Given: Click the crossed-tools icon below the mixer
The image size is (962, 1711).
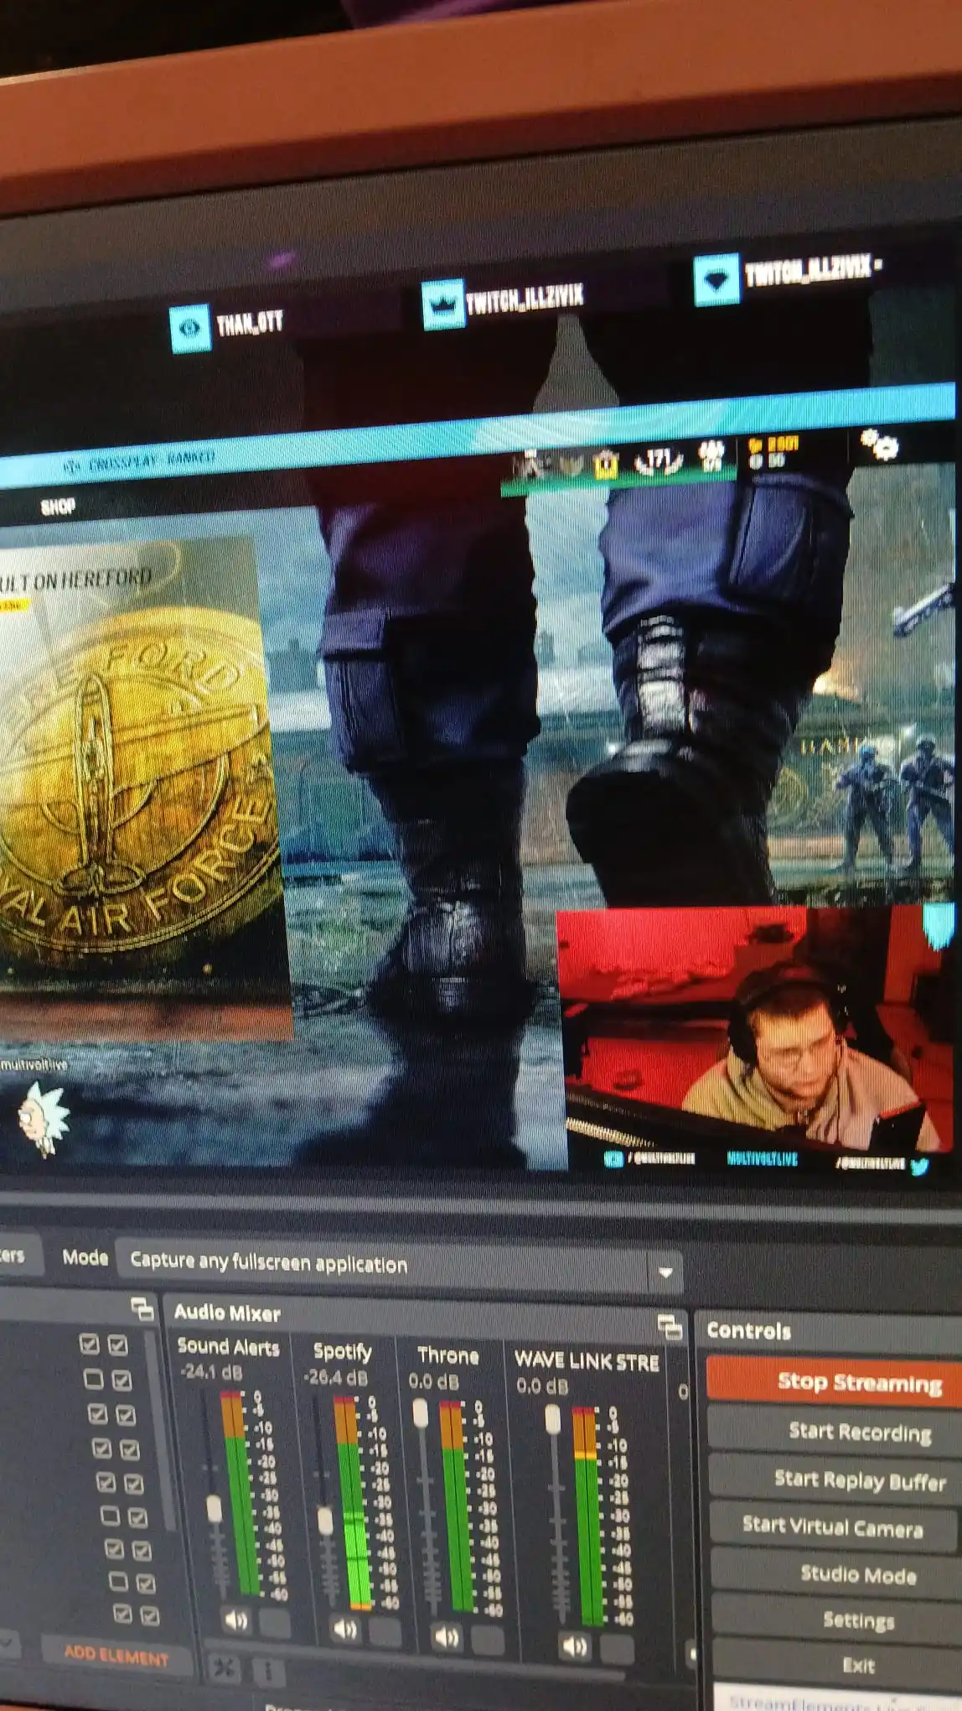Looking at the screenshot, I should click(x=224, y=1668).
